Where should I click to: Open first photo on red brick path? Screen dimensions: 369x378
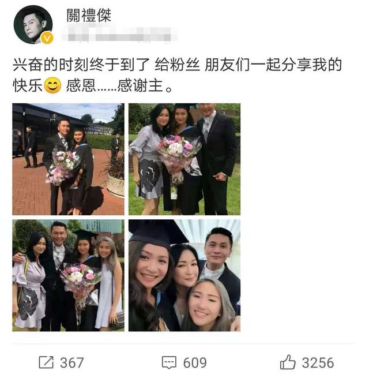(x=69, y=159)
